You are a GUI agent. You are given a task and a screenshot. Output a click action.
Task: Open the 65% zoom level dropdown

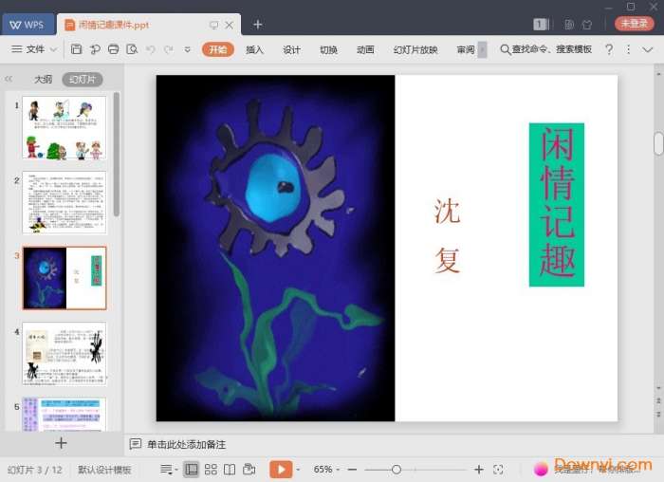[326, 470]
